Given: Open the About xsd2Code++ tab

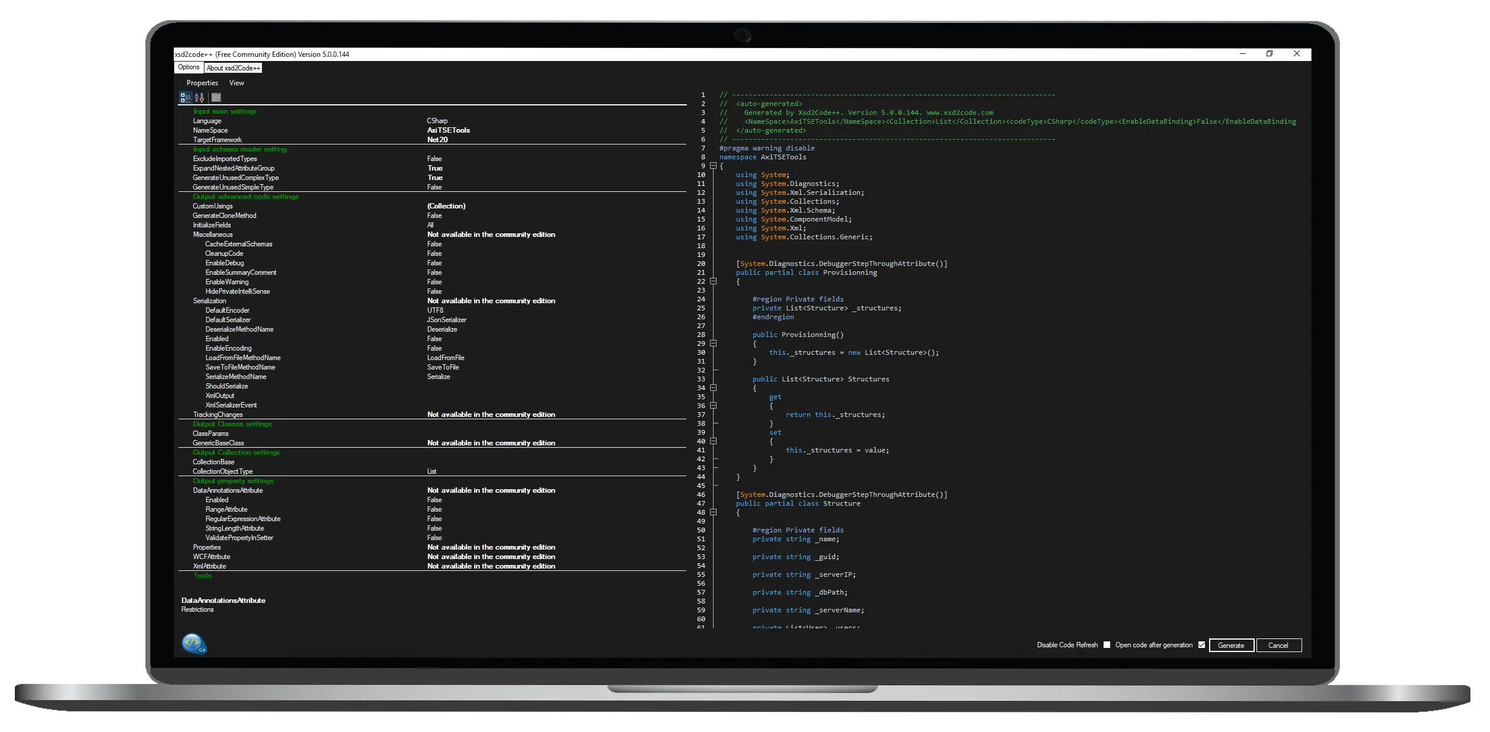Looking at the screenshot, I should point(233,68).
